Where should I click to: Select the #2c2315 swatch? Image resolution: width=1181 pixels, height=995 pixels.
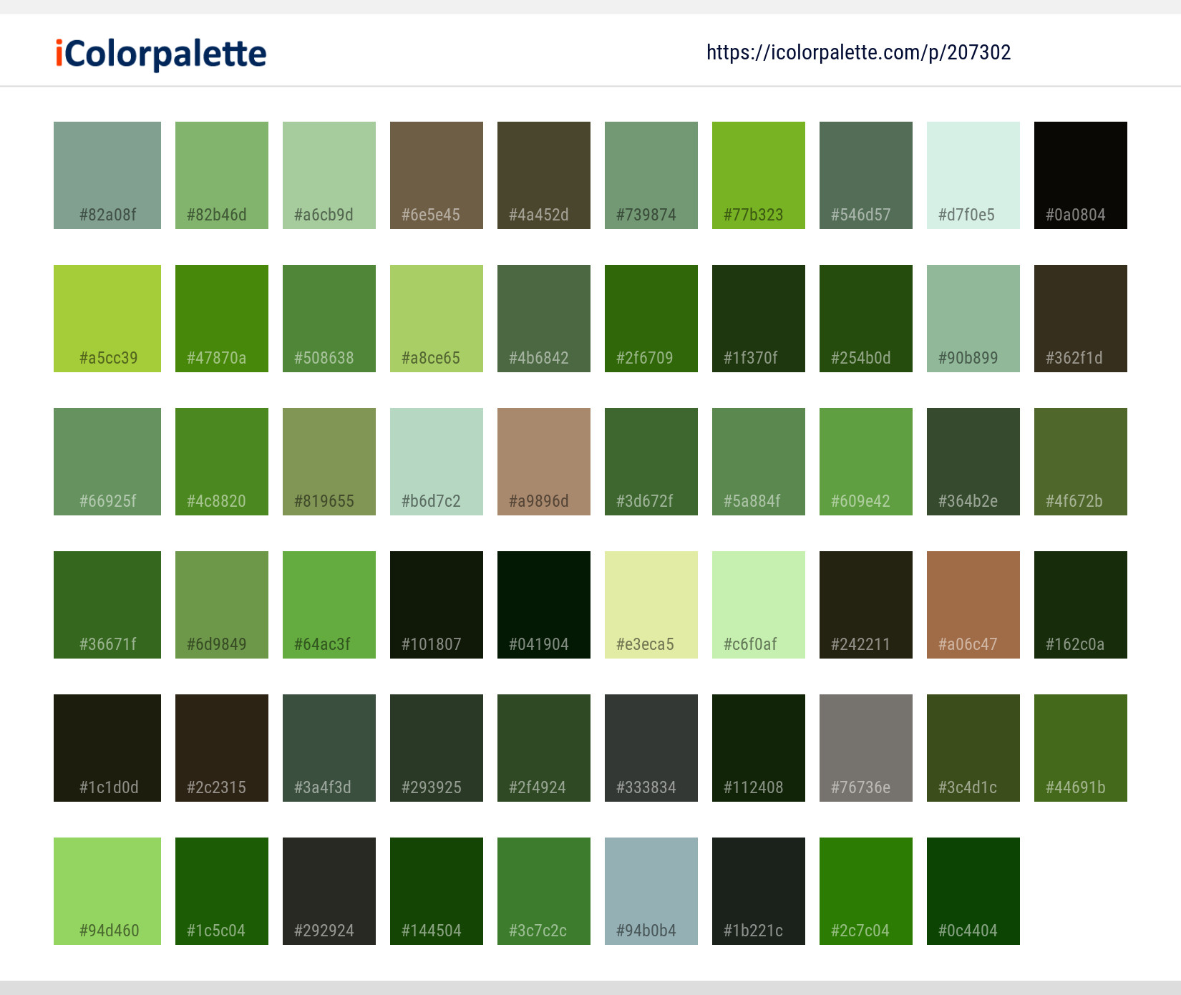[x=222, y=748]
